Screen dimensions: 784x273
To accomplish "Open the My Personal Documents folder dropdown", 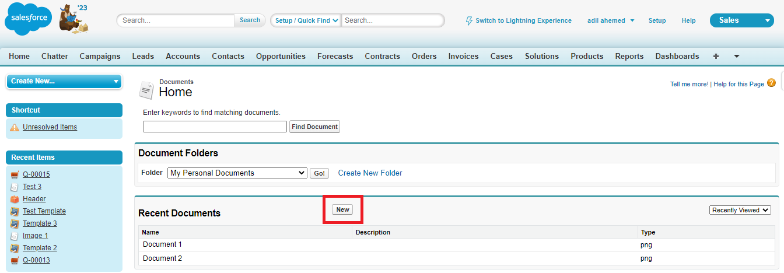I will 237,173.
